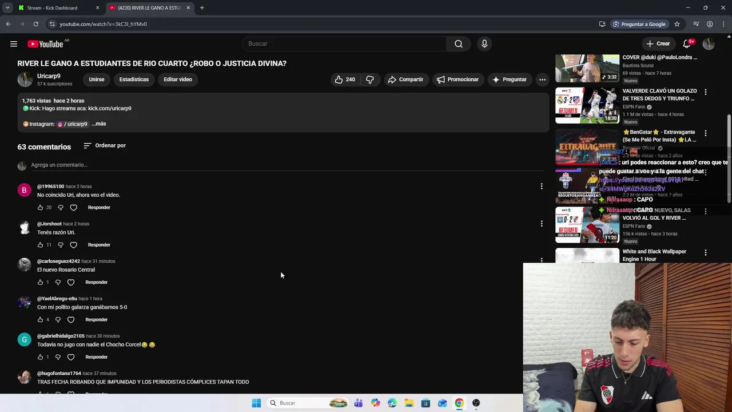This screenshot has width=732, height=412.
Task: Dislike the video
Action: pyautogui.click(x=370, y=80)
